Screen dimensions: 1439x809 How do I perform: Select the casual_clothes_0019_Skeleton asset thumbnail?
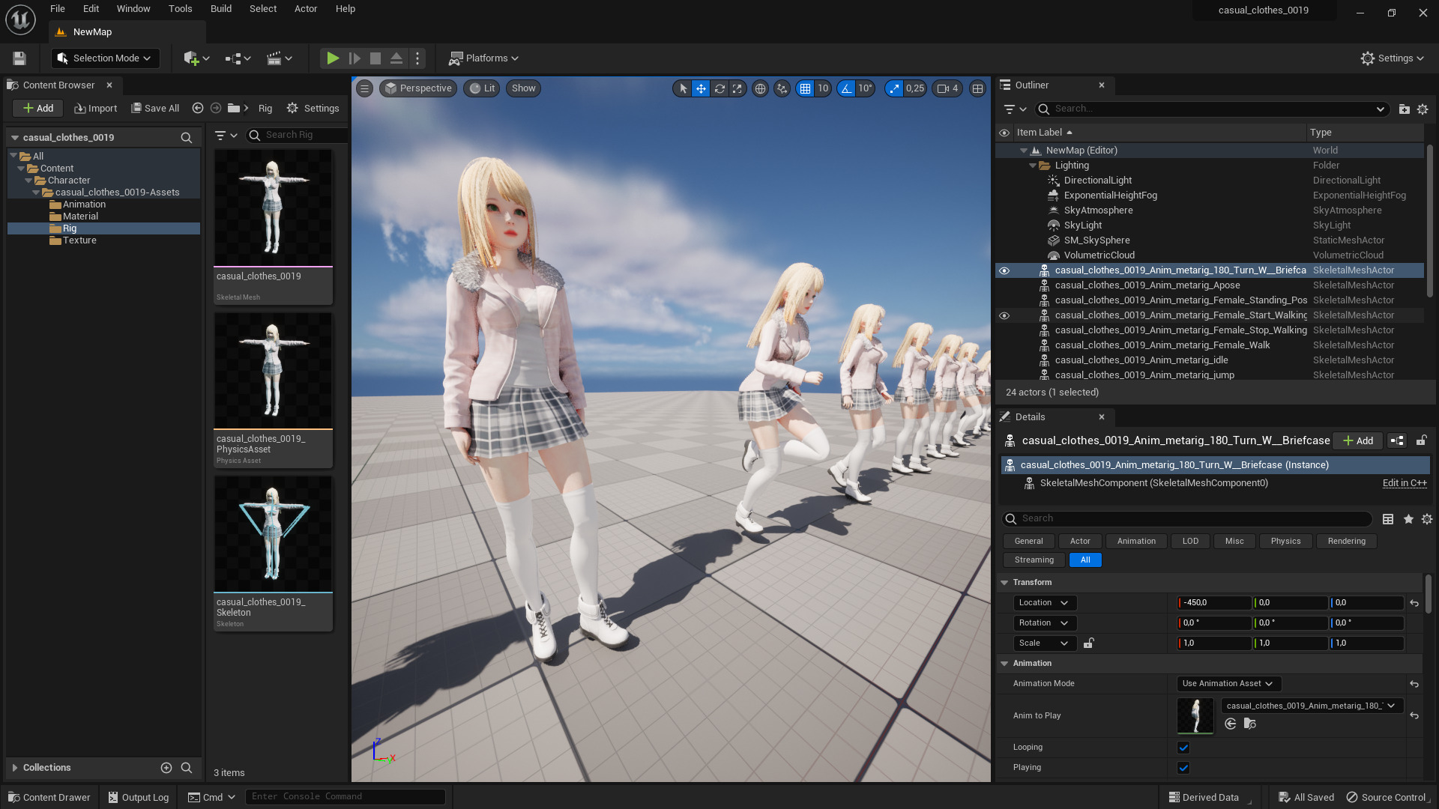coord(273,535)
